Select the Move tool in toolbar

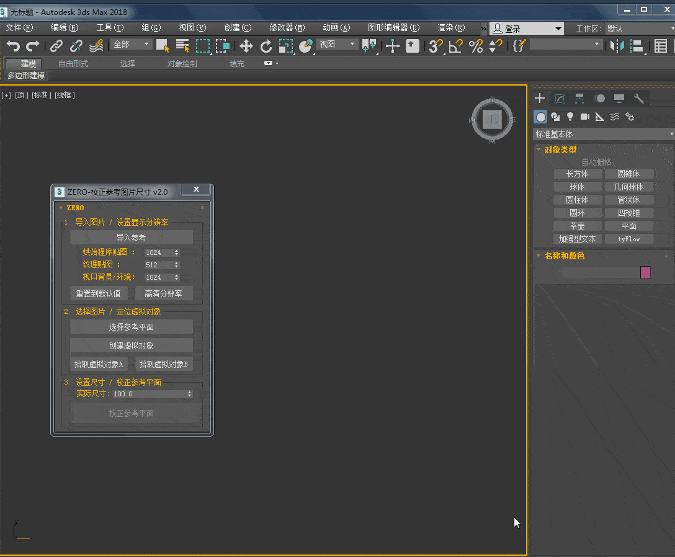[x=246, y=46]
